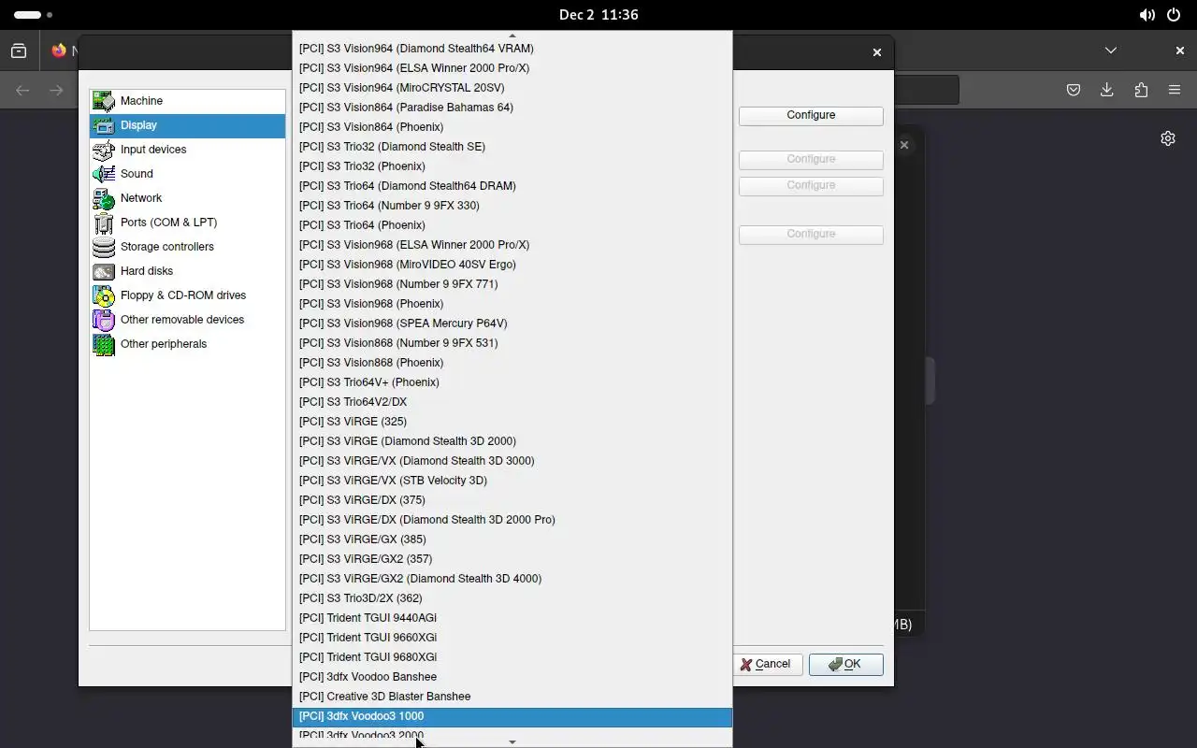Screen dimensions: 1197x748
Task: Confirm settings with OK button
Action: point(845,664)
